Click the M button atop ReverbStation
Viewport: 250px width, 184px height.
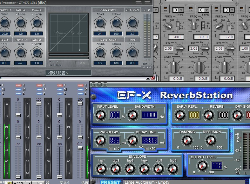[x=99, y=85]
